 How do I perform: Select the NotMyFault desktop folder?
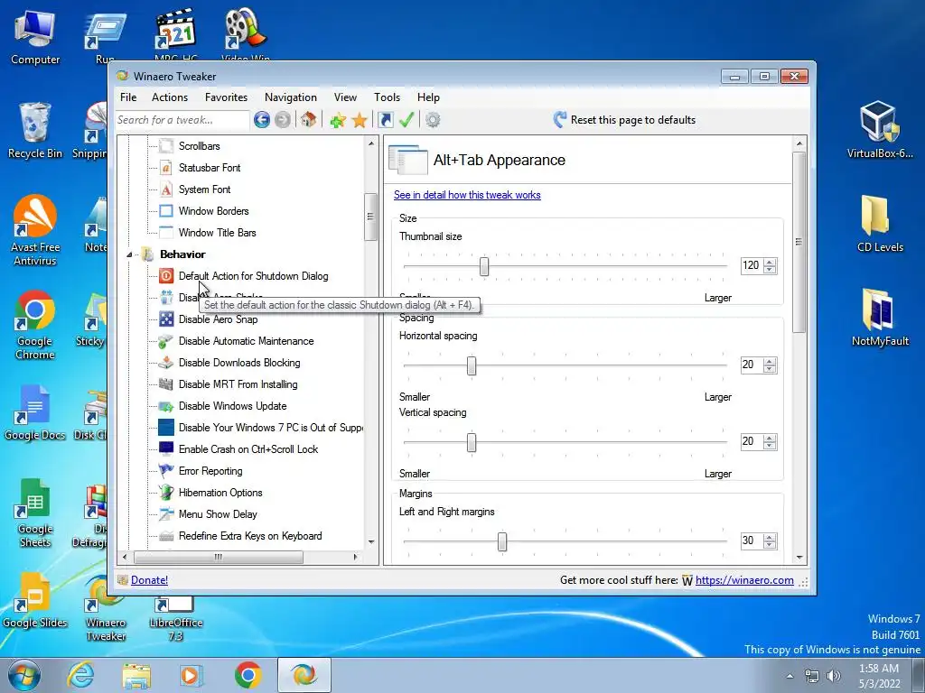880,319
